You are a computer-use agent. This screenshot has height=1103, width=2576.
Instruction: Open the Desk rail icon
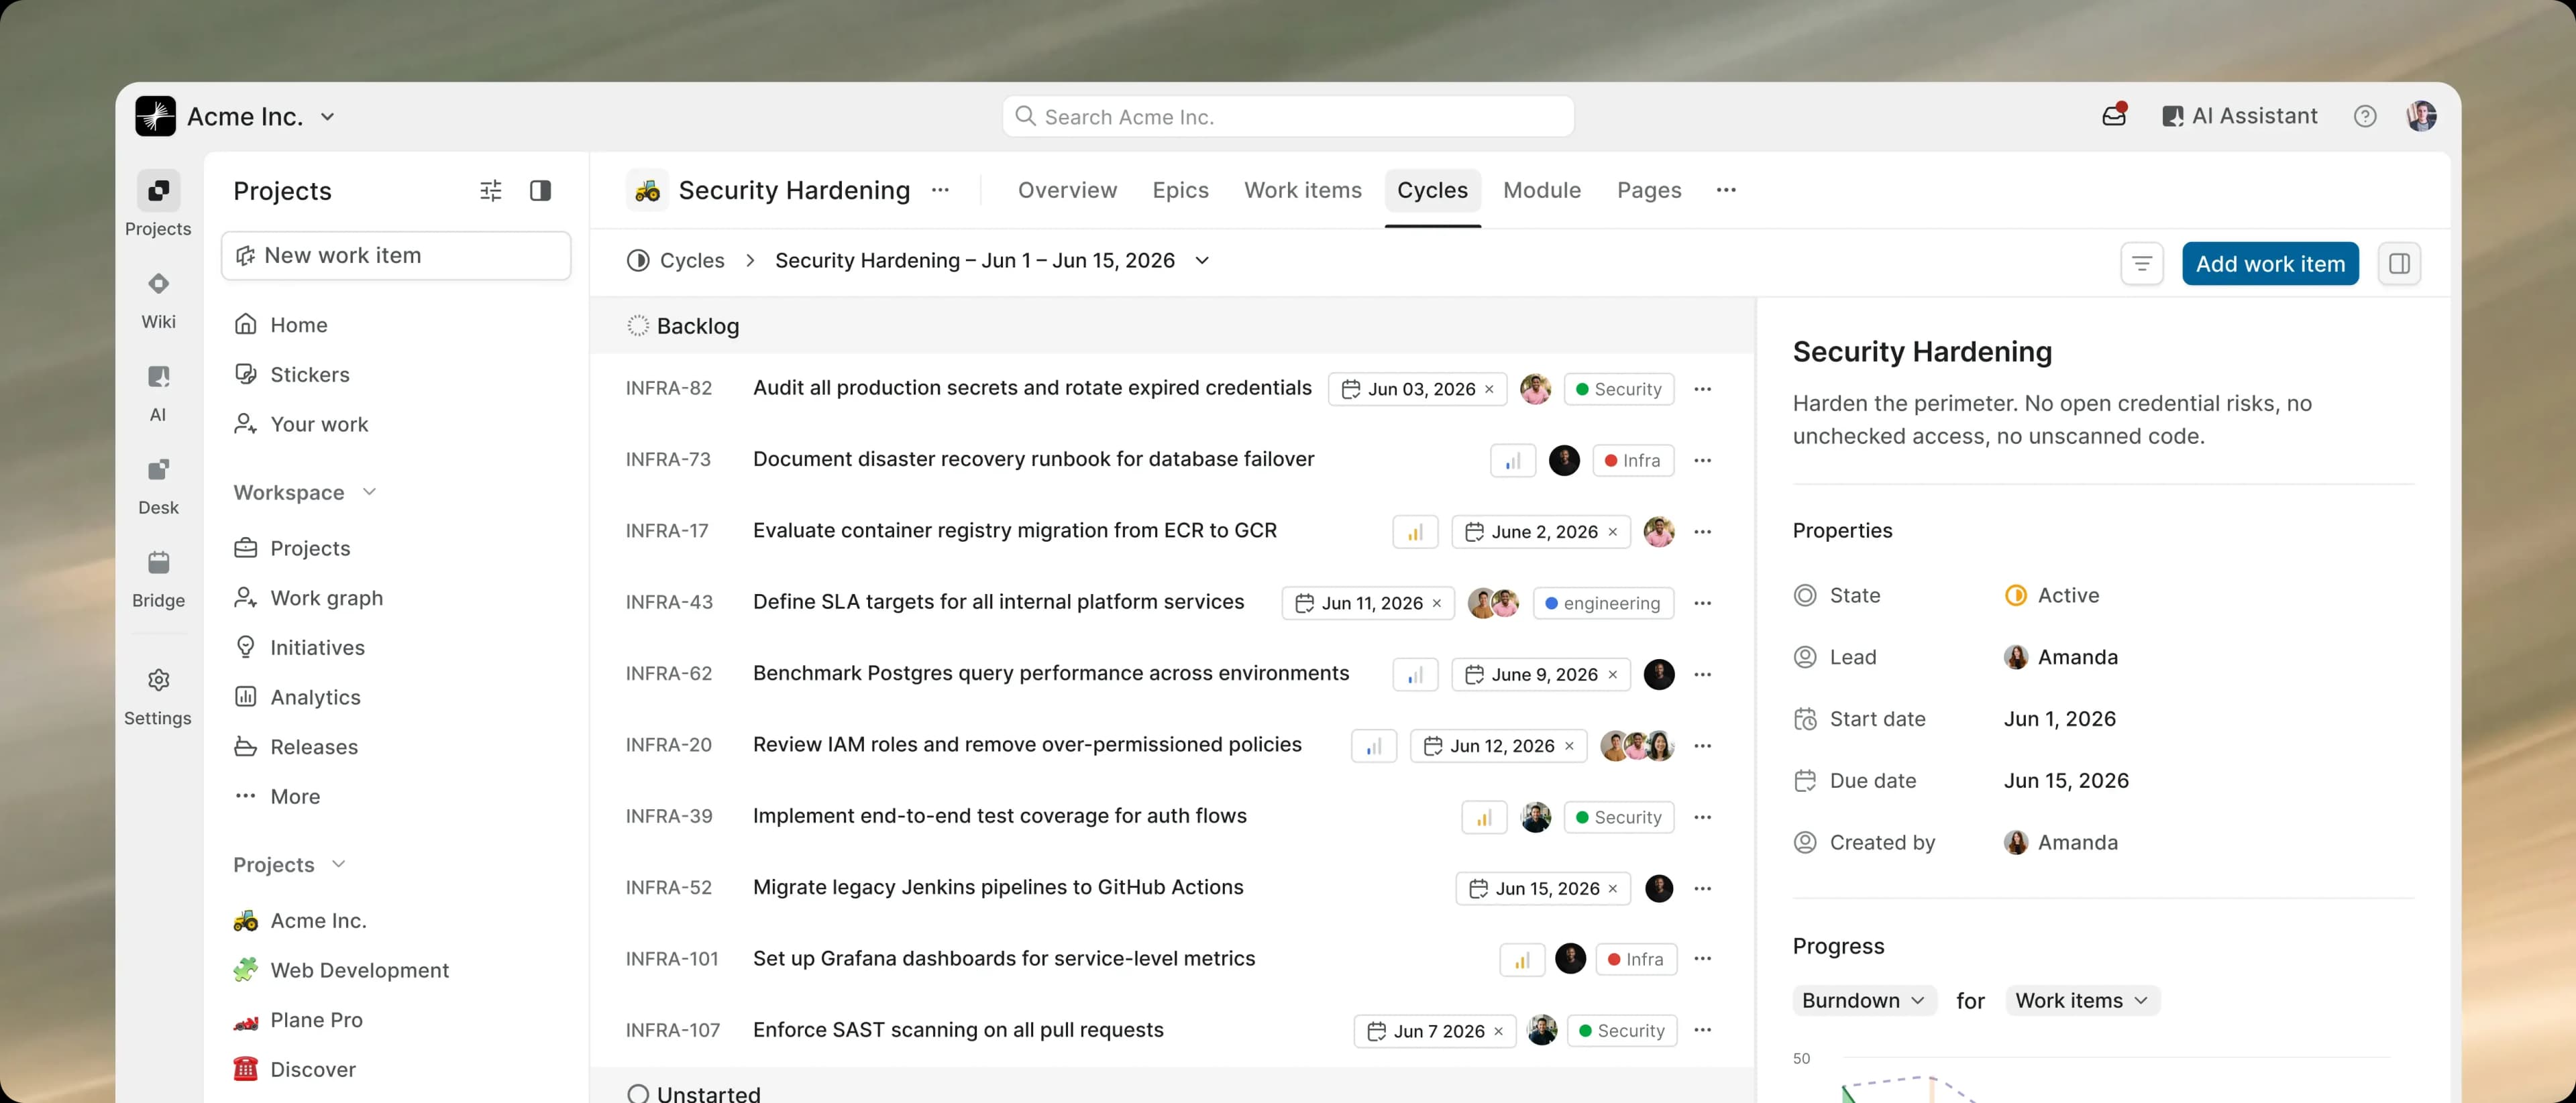[x=158, y=471]
